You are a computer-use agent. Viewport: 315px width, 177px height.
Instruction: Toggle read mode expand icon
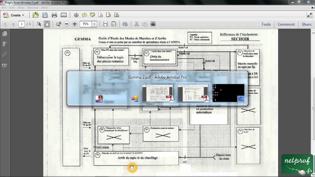pos(309,15)
